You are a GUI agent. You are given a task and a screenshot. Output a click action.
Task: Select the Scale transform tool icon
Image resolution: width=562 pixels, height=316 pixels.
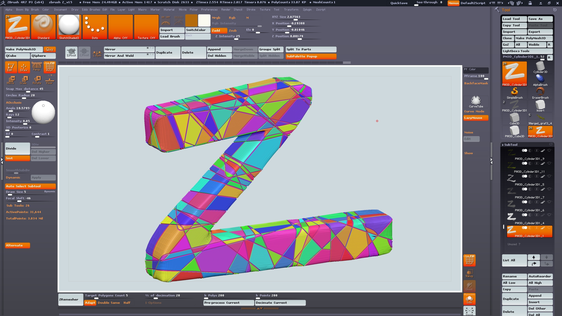tap(24, 80)
